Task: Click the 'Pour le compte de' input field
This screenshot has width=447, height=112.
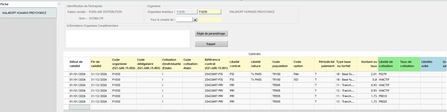Action: 185,20
